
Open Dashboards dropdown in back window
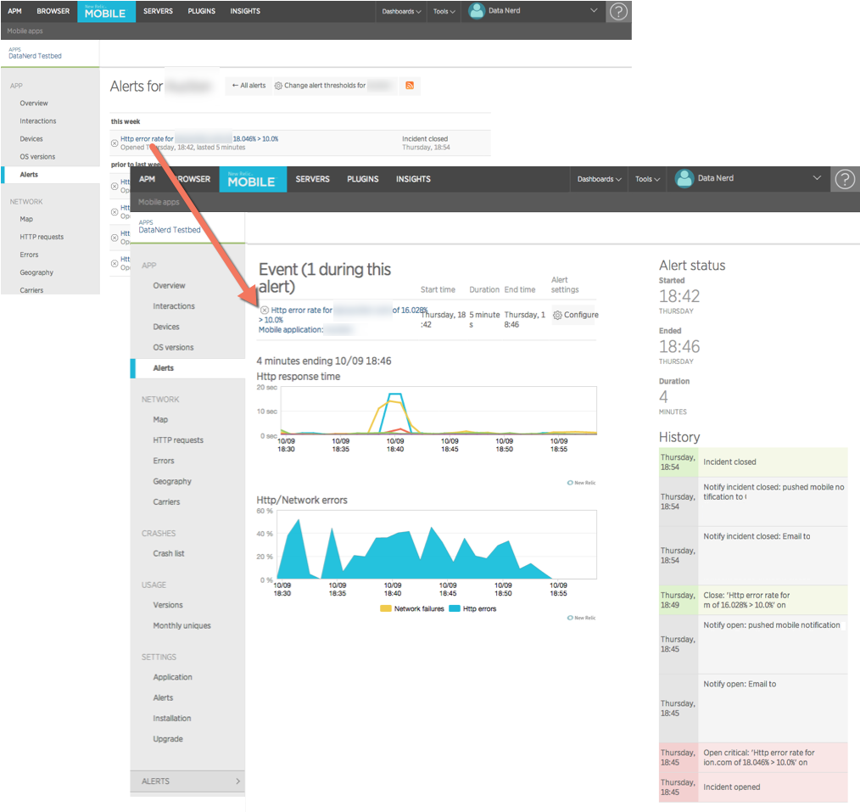pos(401,12)
